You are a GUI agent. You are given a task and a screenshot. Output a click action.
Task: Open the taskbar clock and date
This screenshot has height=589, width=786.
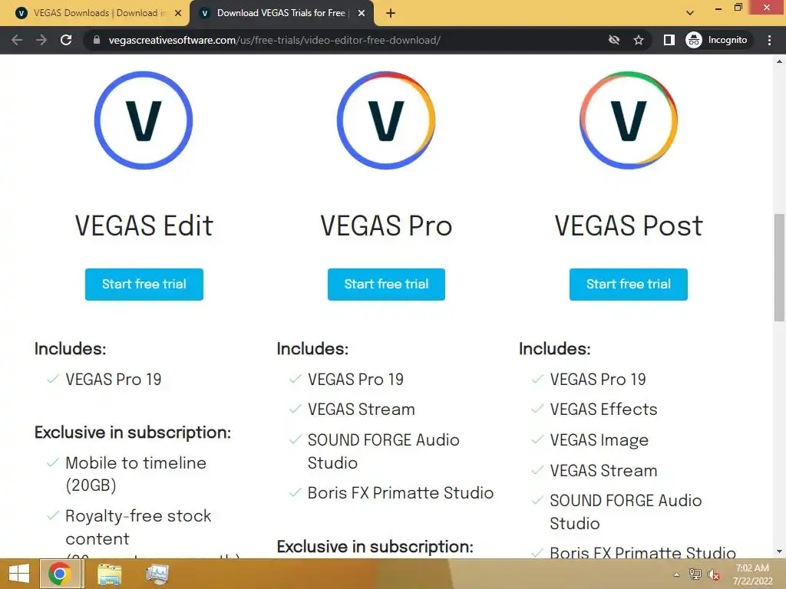[x=752, y=574]
